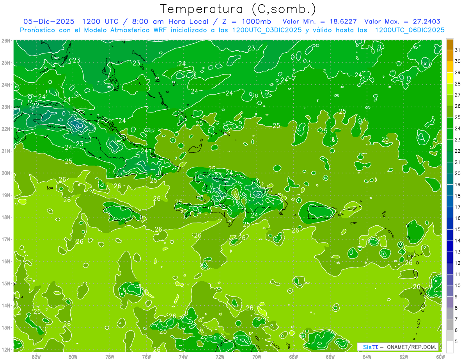Screen dimensions: 468x362
Task: Click the 15N latitude axis label
Action: click(x=6, y=283)
